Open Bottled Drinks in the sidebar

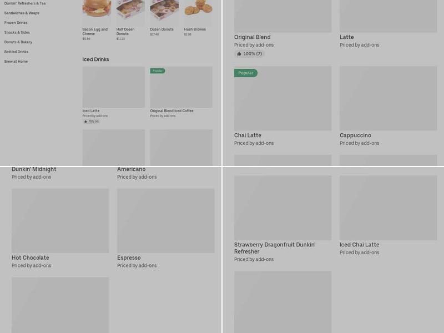pyautogui.click(x=16, y=52)
